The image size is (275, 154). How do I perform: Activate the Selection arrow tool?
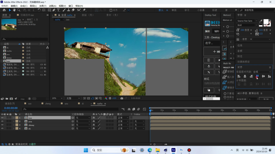click(10, 10)
